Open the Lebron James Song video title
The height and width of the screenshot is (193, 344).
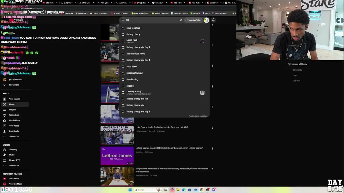point(169,148)
